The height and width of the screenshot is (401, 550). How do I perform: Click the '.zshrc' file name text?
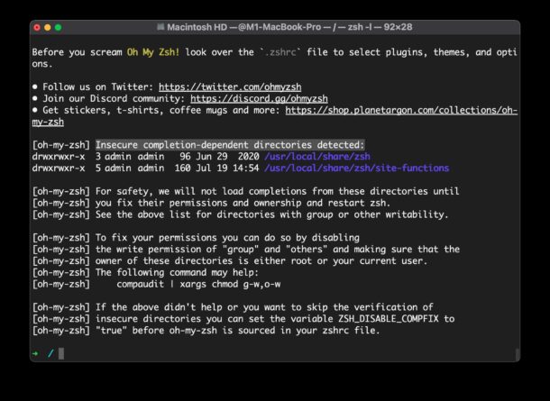click(x=280, y=52)
